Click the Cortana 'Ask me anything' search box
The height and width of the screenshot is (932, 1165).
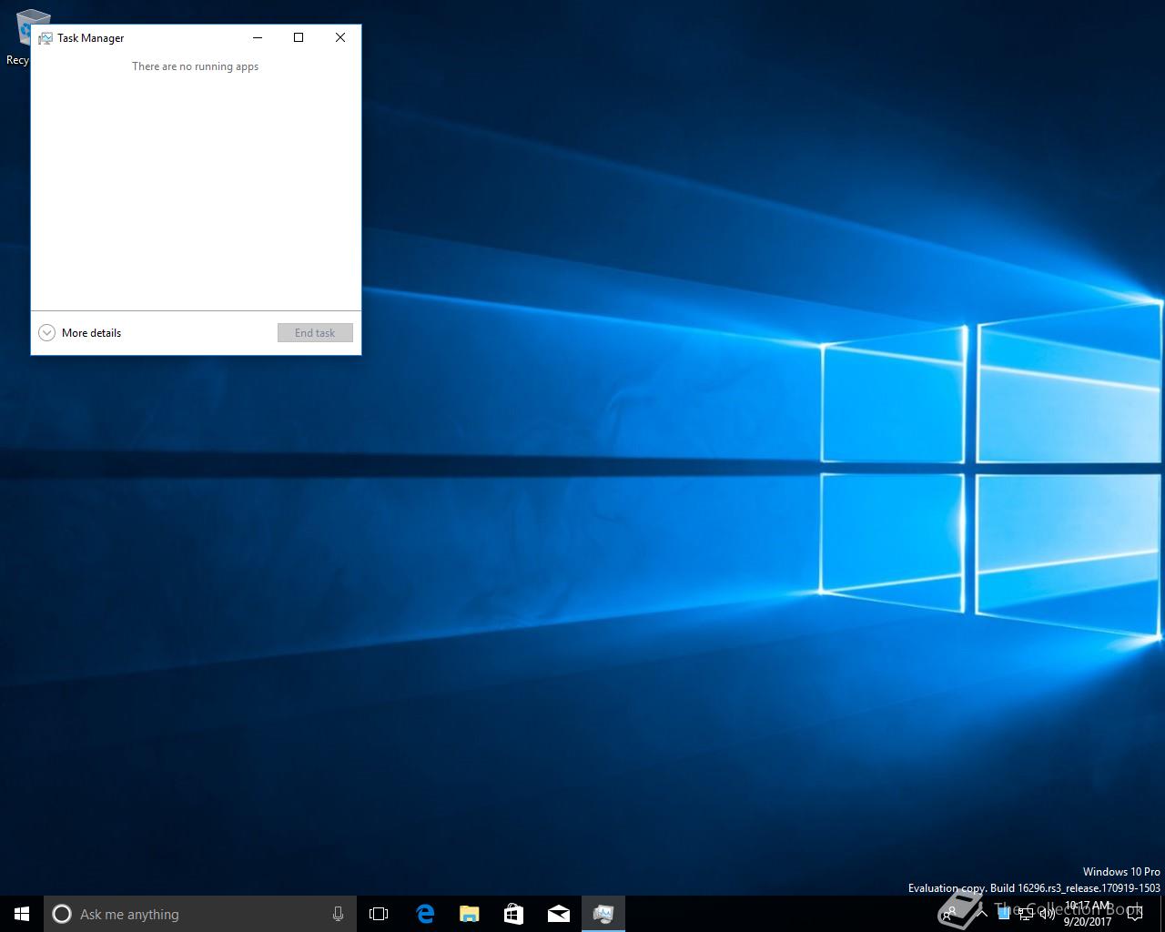coord(199,914)
